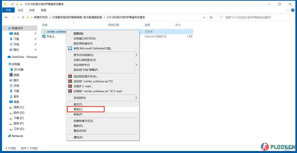The width and height of the screenshot is (297, 153).
Task: Choose 固定到快速访问 in the context menu
Action: [103, 43]
